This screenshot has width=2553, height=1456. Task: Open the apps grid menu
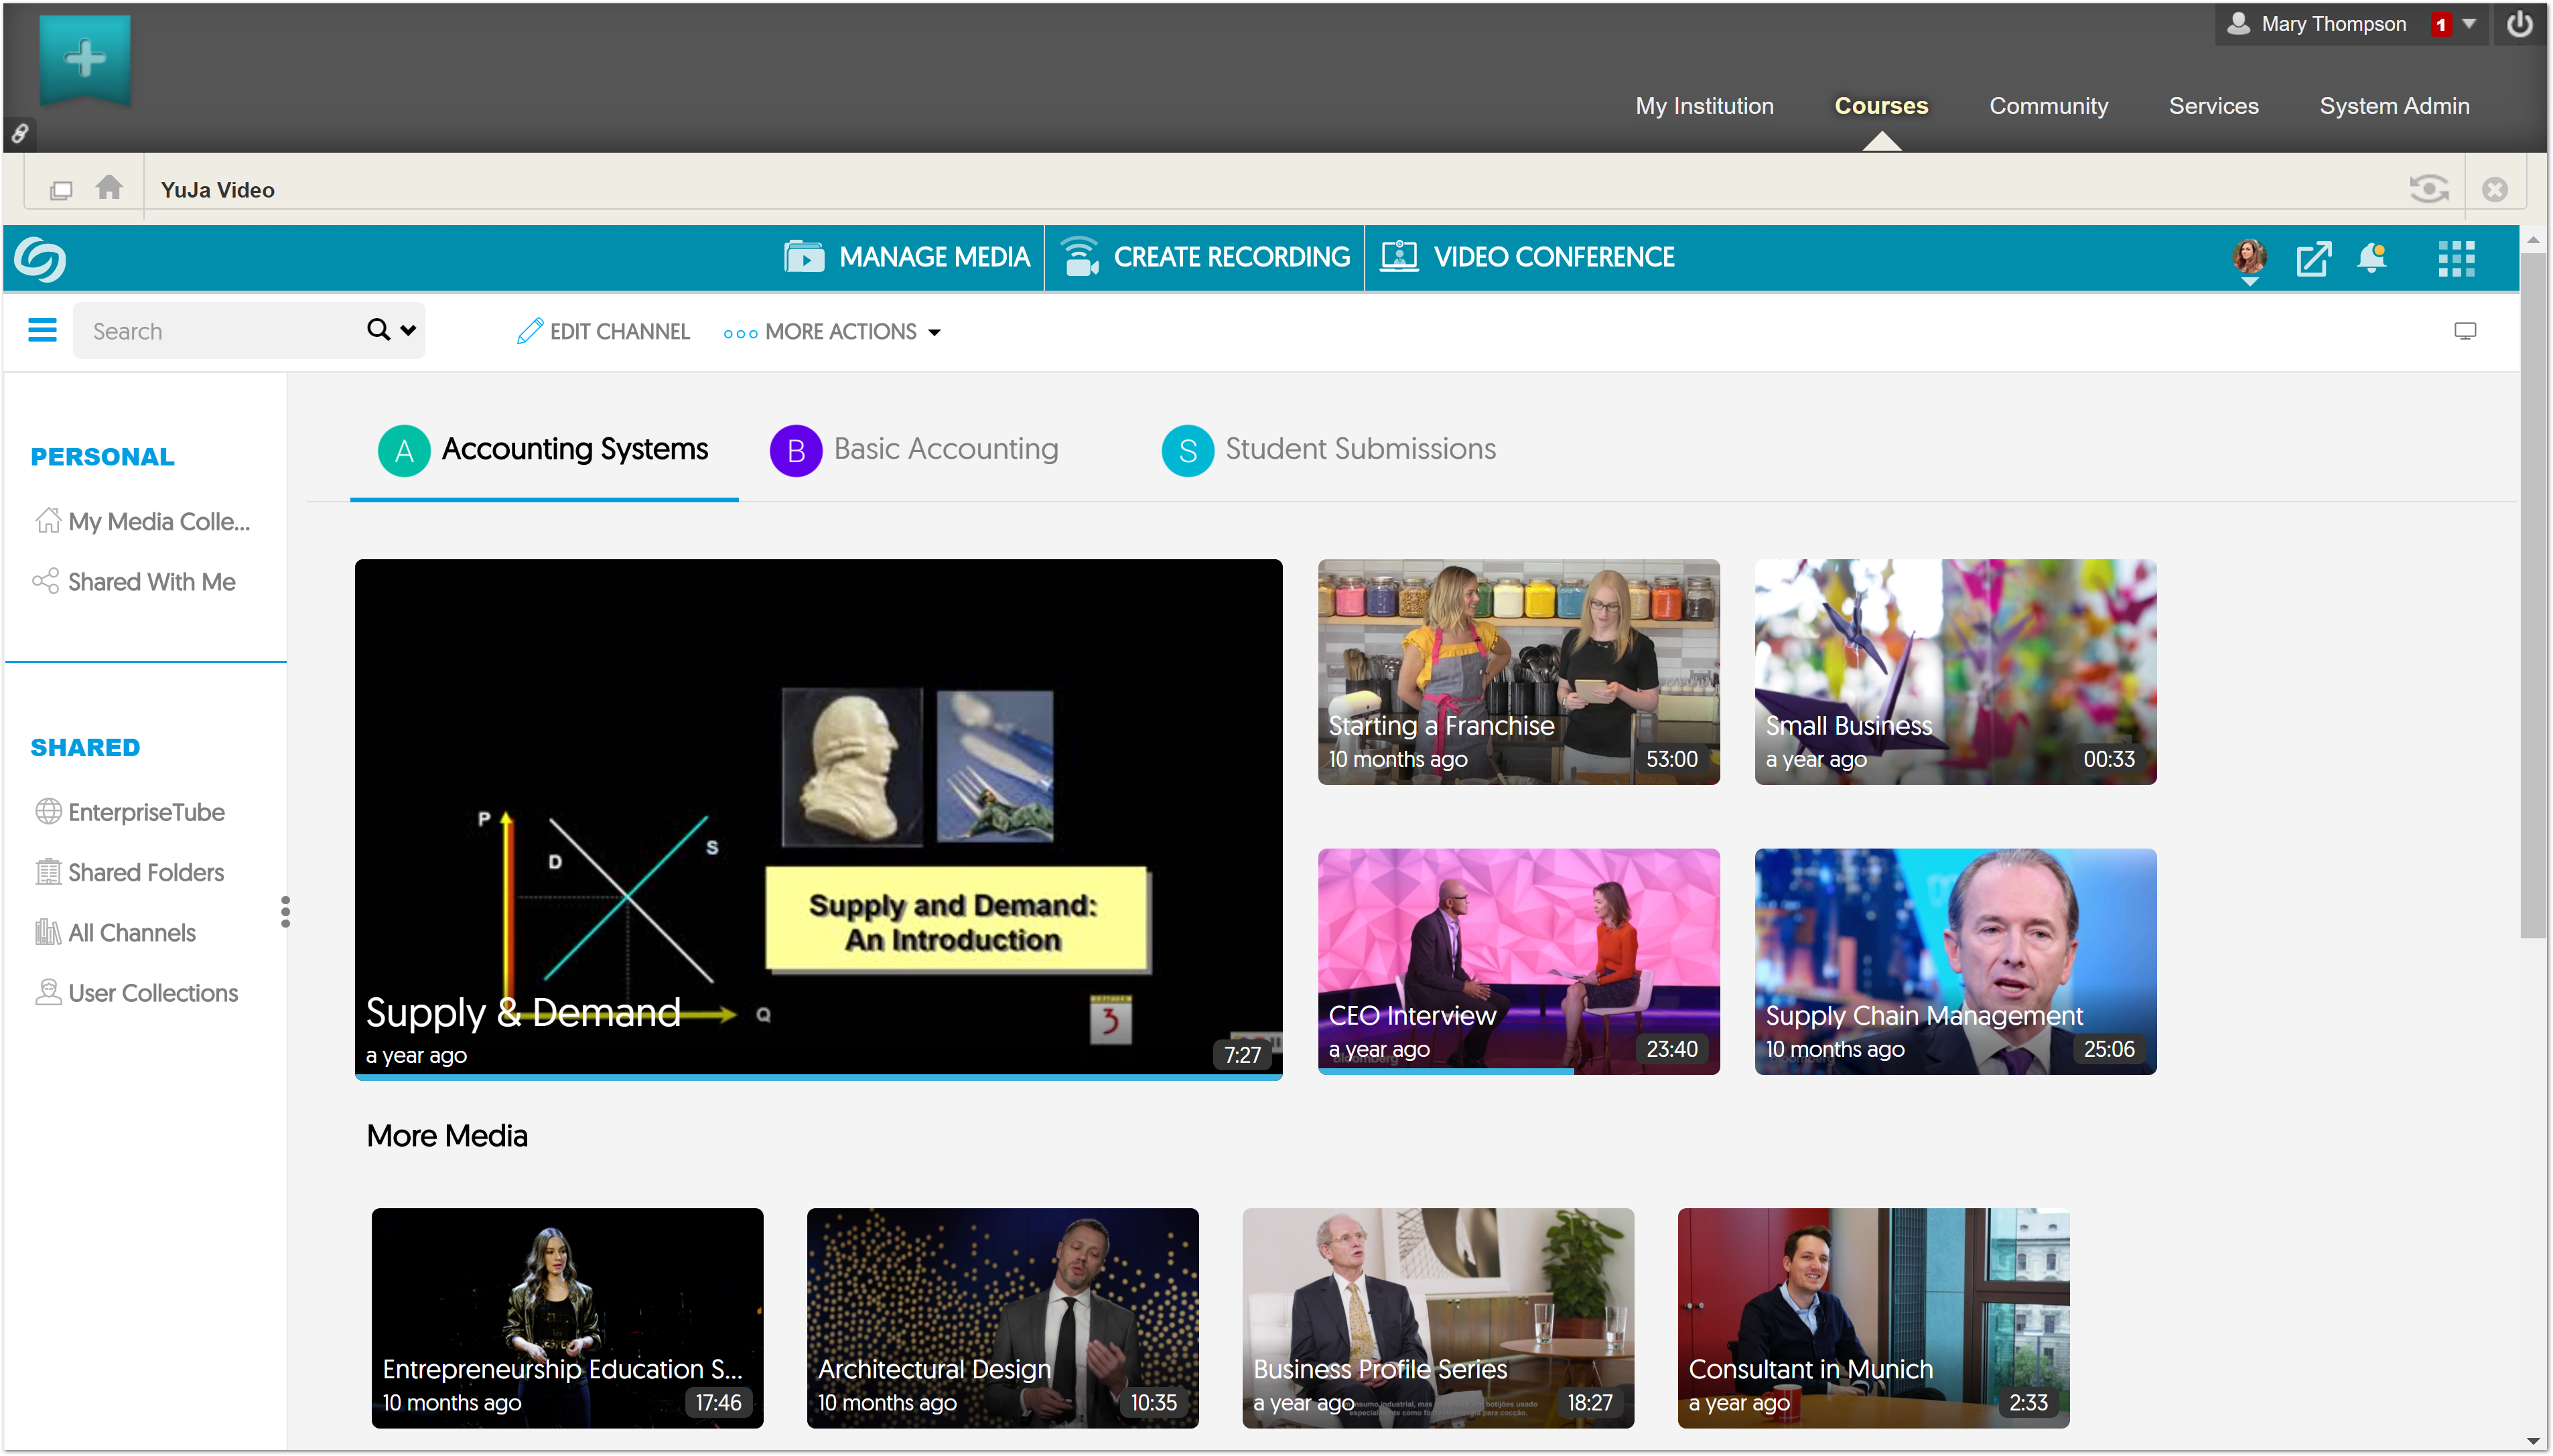pos(2457,258)
